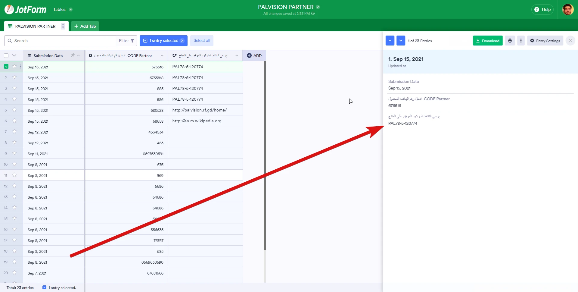Click the Select all button

click(x=202, y=41)
